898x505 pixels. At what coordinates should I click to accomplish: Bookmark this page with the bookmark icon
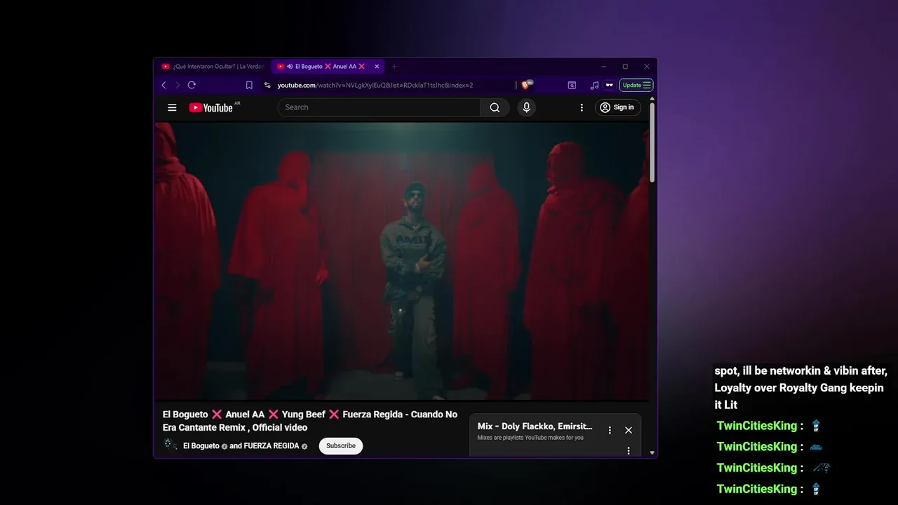(249, 85)
